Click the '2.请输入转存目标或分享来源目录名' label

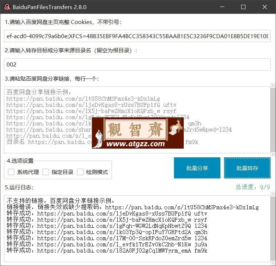71,51
